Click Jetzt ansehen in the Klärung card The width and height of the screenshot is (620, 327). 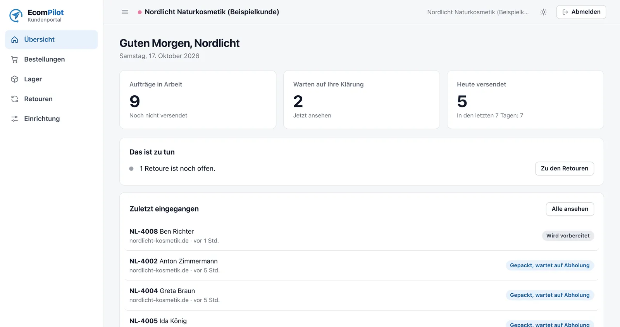point(312,115)
